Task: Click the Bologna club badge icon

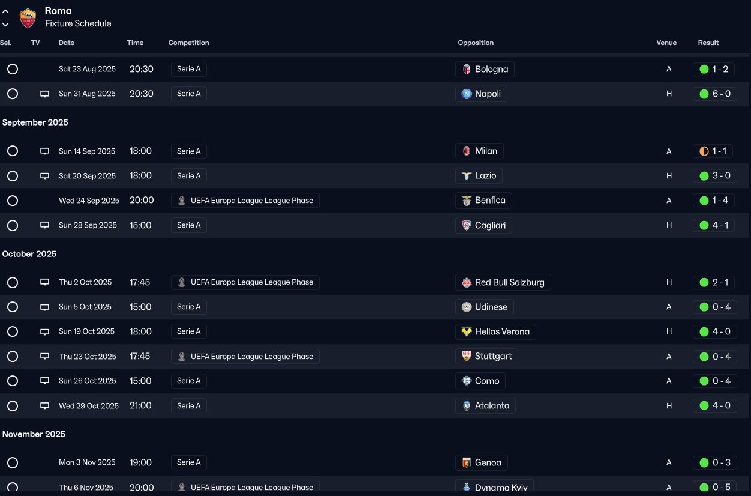Action: click(467, 70)
